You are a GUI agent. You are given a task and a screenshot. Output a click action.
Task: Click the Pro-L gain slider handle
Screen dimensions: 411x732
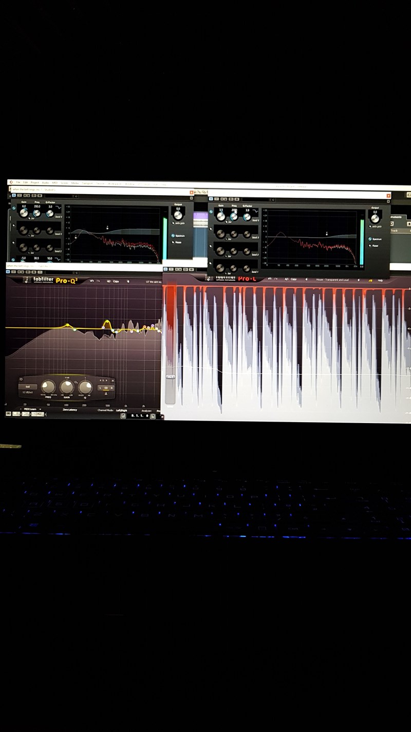[170, 377]
